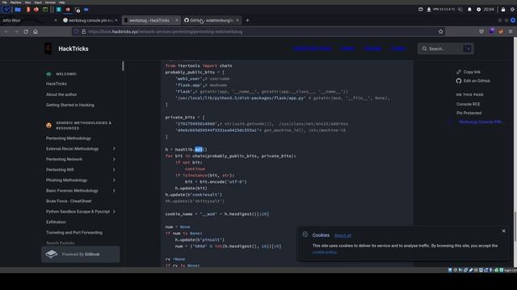This screenshot has width=517, height=290.
Task: Open the Firefox hamburger menu
Action: coord(510,31)
